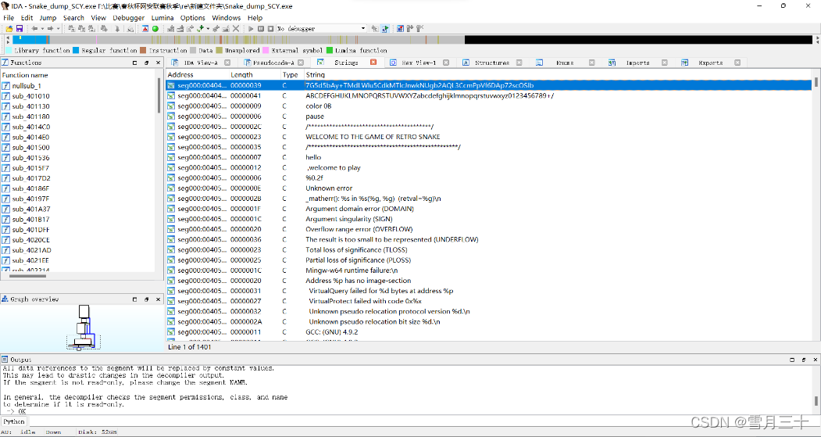Close the Structures tab
Viewport: 821px width, 437px height.
[519, 63]
